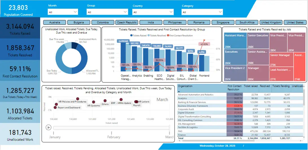Expand the Country filter dropdown

click(153, 12)
